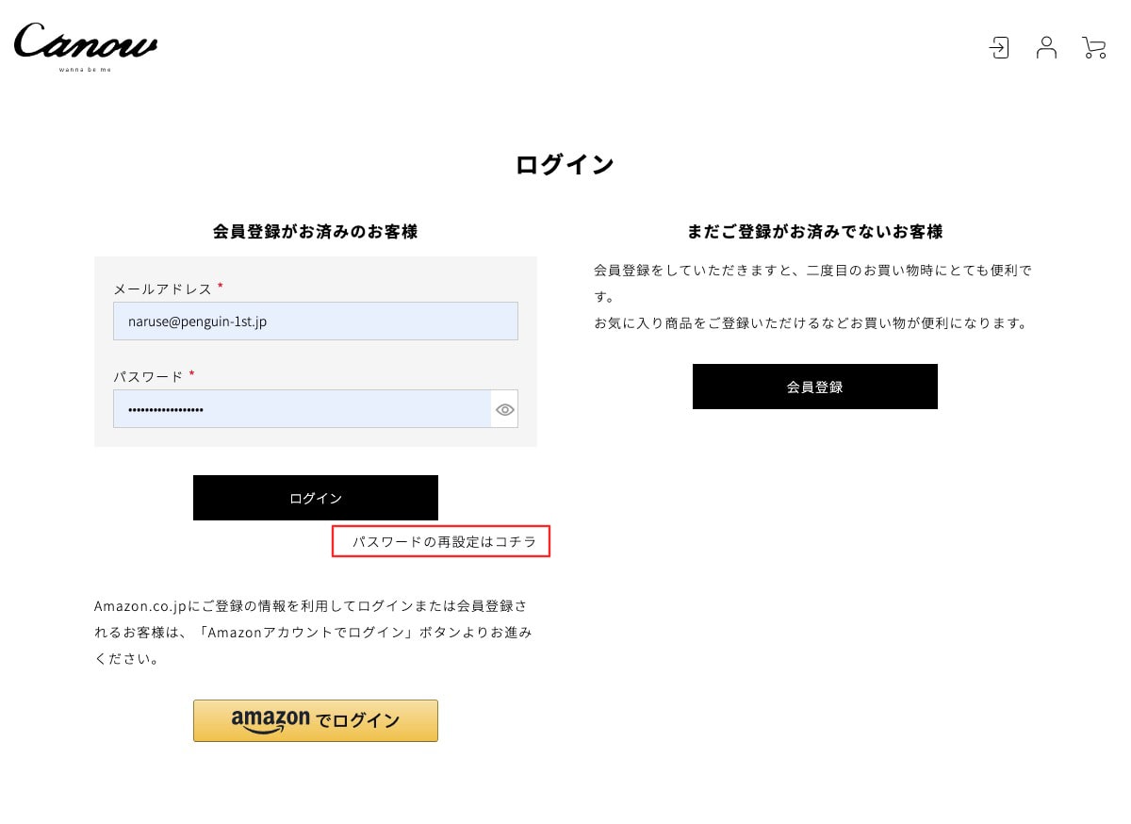This screenshot has height=824, width=1131.
Task: Click the パスワード field label
Action: tap(148, 377)
